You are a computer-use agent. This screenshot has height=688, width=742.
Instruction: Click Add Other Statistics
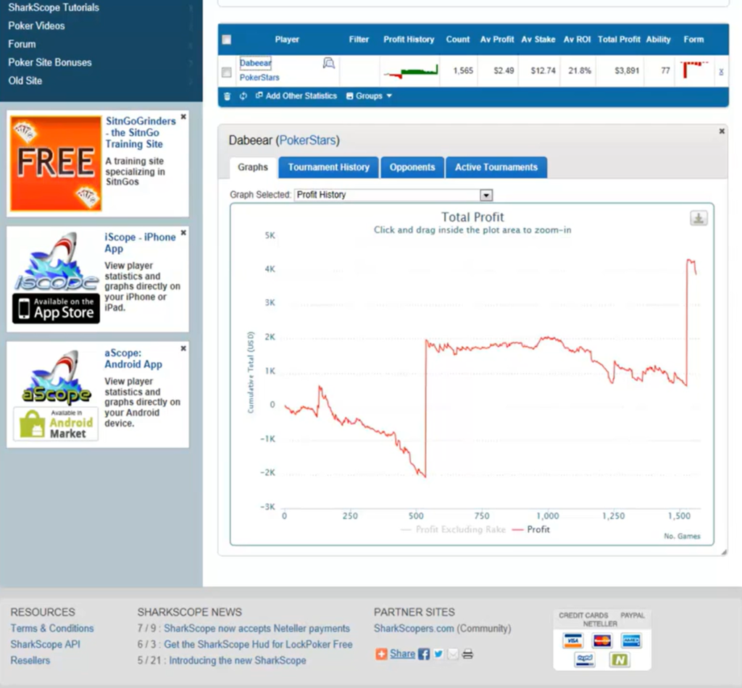[x=296, y=96]
